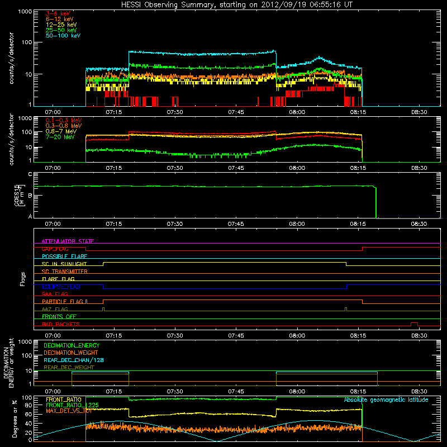This screenshot has width=447, height=447.
Task: Click the MAX_DET_VS_TOT legend entry
Action: coord(69,411)
